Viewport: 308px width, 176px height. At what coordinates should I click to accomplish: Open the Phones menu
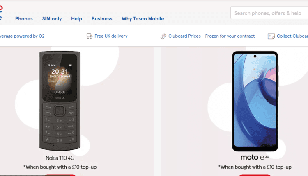(24, 19)
